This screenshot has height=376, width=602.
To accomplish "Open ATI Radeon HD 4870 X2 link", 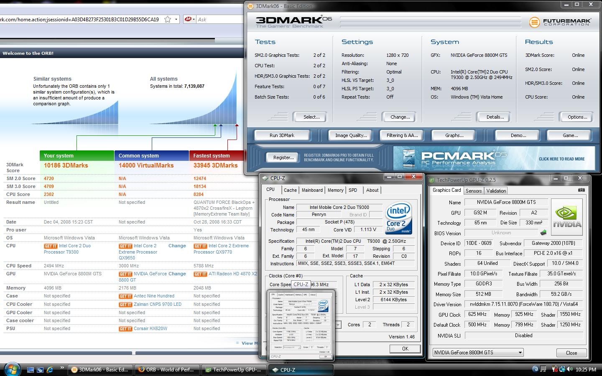I will tap(233, 274).
